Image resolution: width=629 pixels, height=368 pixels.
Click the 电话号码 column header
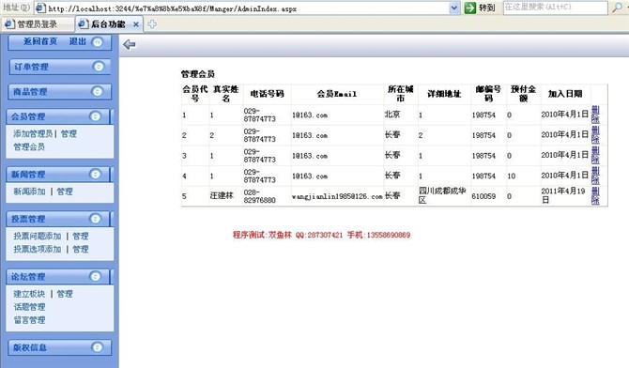pyautogui.click(x=268, y=94)
